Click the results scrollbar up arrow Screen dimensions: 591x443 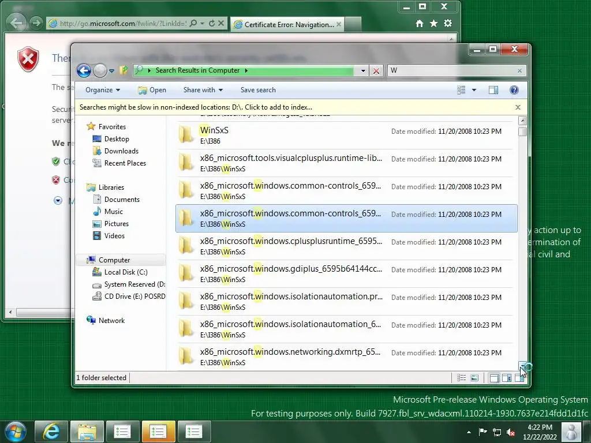522,121
